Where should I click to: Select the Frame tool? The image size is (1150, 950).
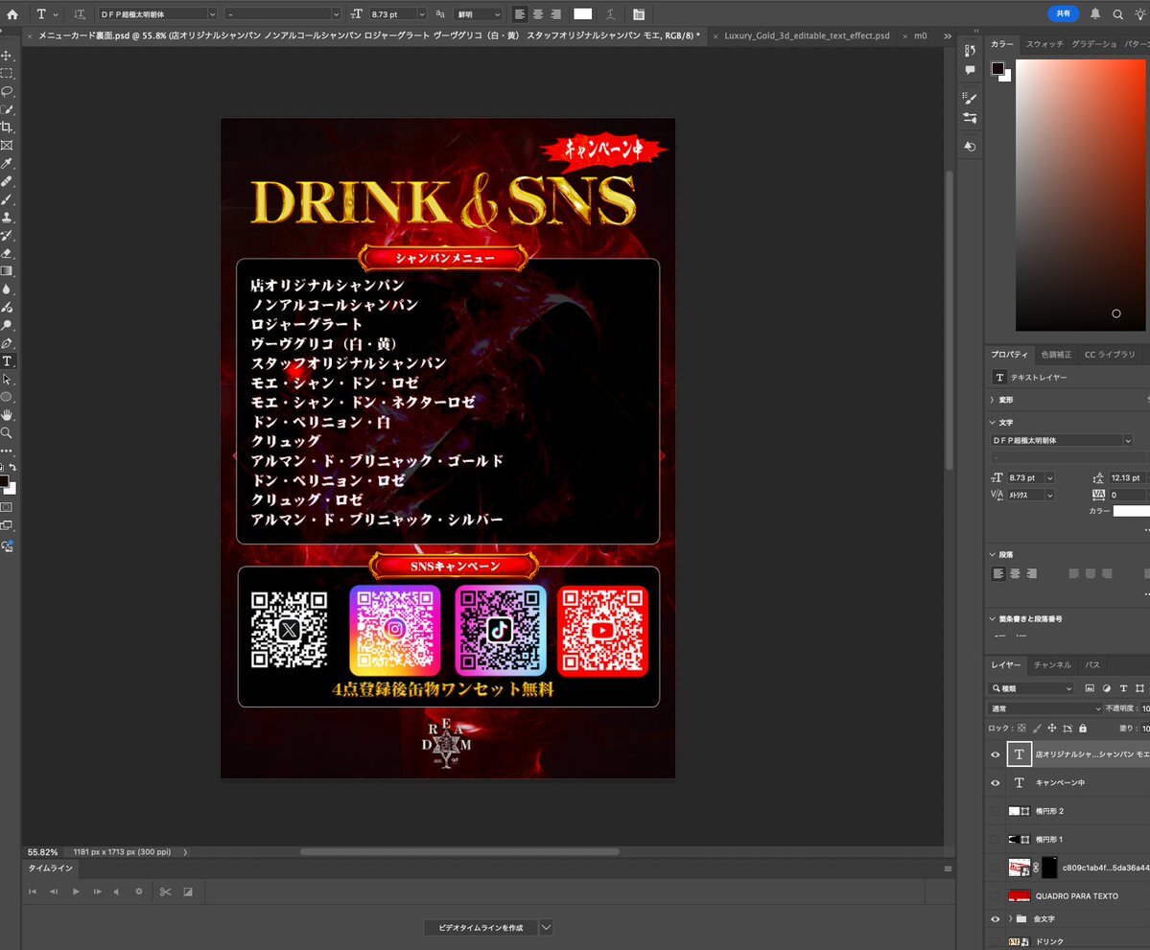(7, 145)
